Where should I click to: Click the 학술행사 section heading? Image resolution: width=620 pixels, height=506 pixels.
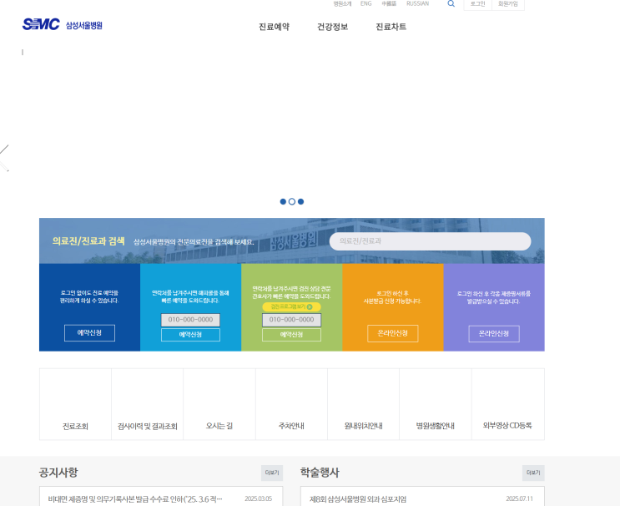[x=320, y=473]
